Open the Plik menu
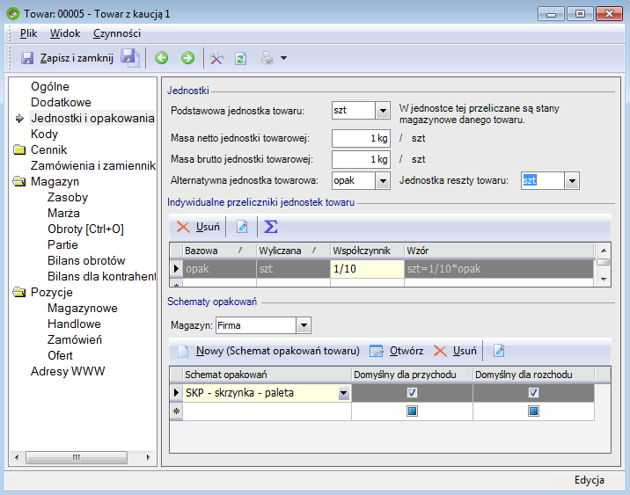The height and width of the screenshot is (495, 630). coord(28,33)
